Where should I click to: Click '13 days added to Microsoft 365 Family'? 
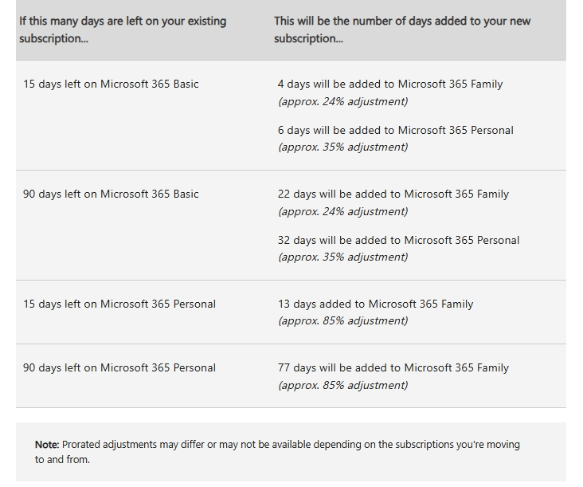click(x=376, y=304)
